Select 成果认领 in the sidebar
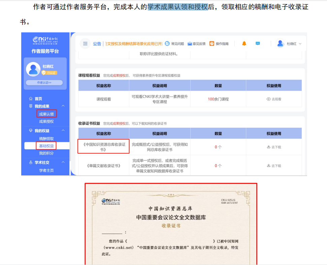 point(47,114)
